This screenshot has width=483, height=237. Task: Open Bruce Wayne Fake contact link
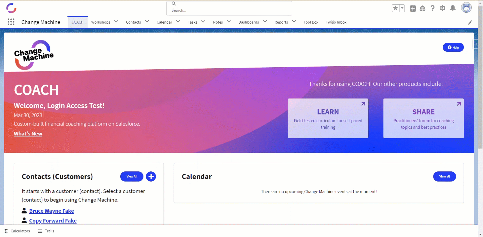tap(51, 211)
